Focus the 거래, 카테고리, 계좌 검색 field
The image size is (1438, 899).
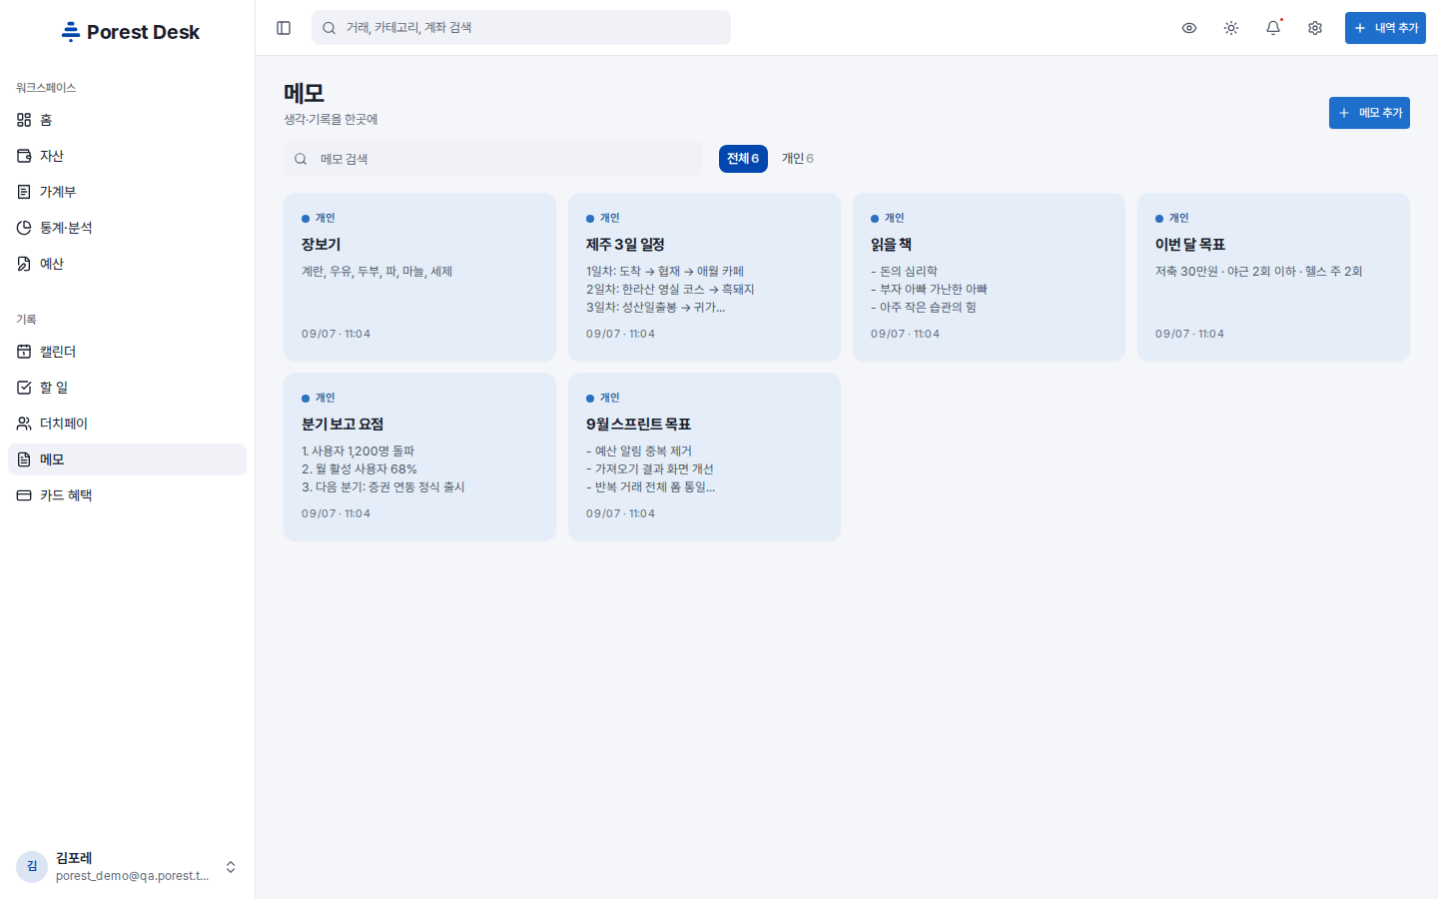521,28
